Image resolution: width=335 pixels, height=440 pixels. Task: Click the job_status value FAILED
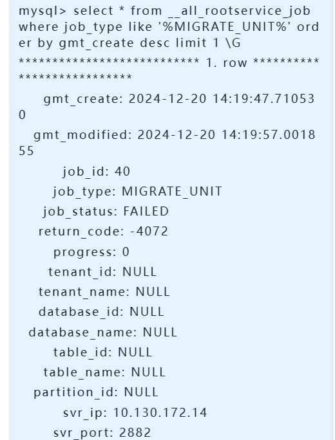click(x=146, y=212)
